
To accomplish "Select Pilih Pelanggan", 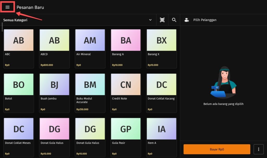I will click(x=205, y=20).
